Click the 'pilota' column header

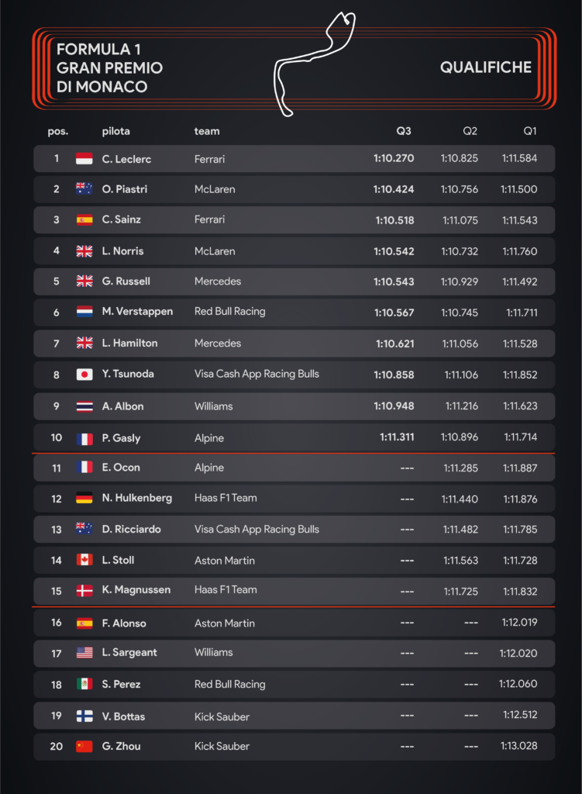click(115, 131)
